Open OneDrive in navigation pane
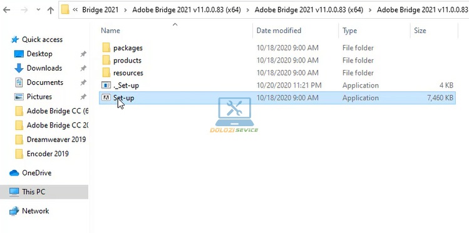This screenshot has height=233, width=469. point(36,173)
